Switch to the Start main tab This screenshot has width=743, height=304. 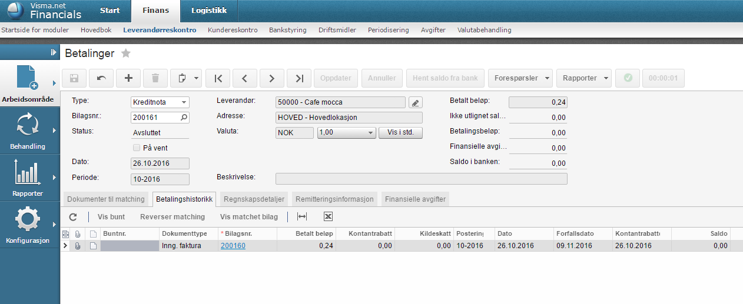tap(110, 11)
